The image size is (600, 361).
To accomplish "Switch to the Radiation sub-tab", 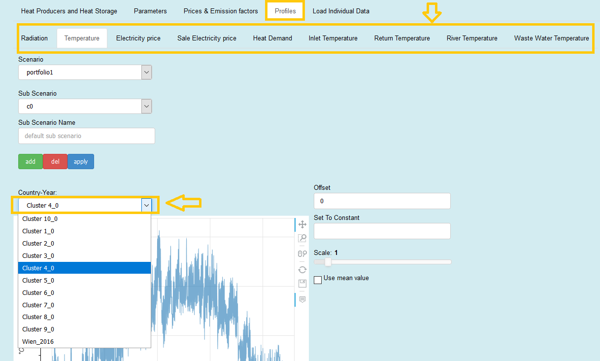I will pyautogui.click(x=34, y=38).
